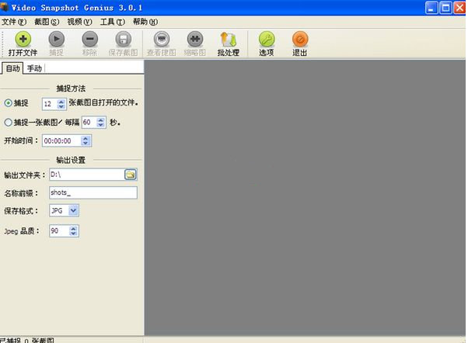This screenshot has width=468, height=343.
Task: Minimize the Video Snapshot Genius window
Action: pyautogui.click(x=431, y=8)
